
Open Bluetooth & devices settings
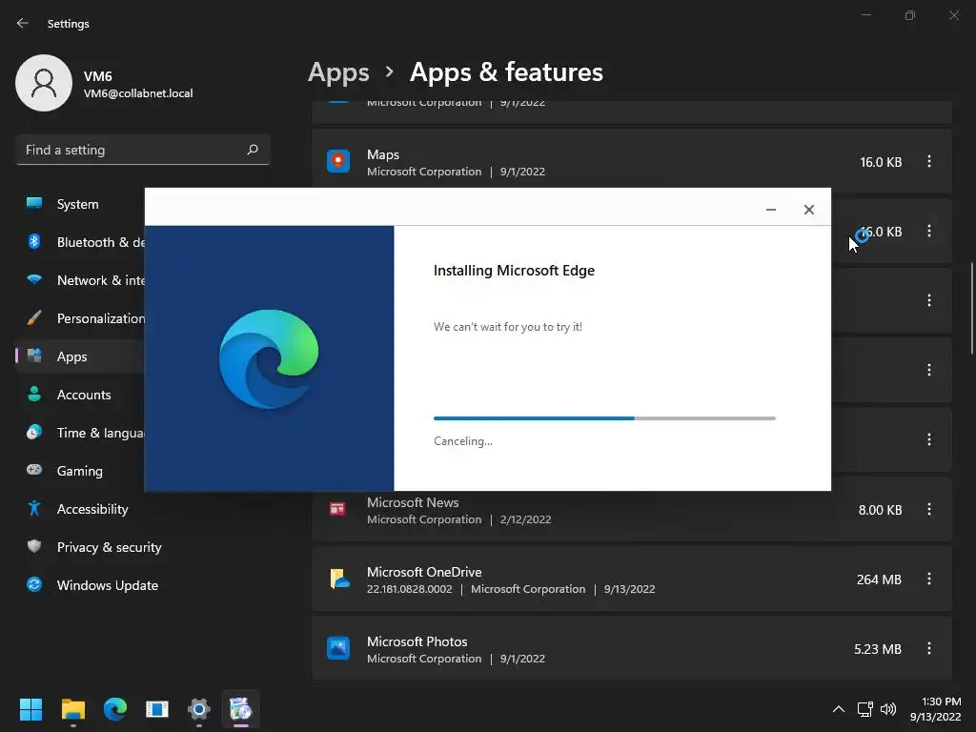click(x=82, y=242)
